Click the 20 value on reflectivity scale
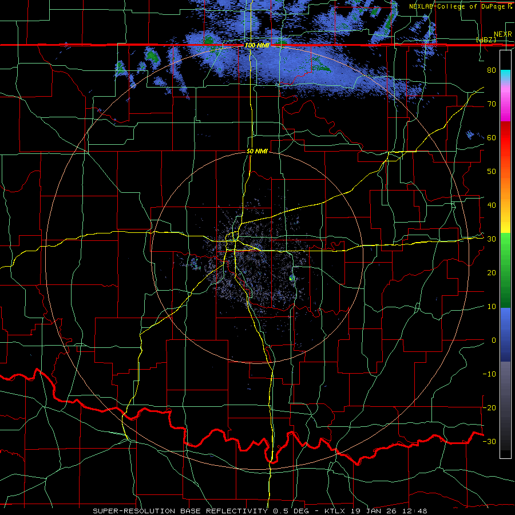Viewport: 515px width, 515px height. pos(492,272)
